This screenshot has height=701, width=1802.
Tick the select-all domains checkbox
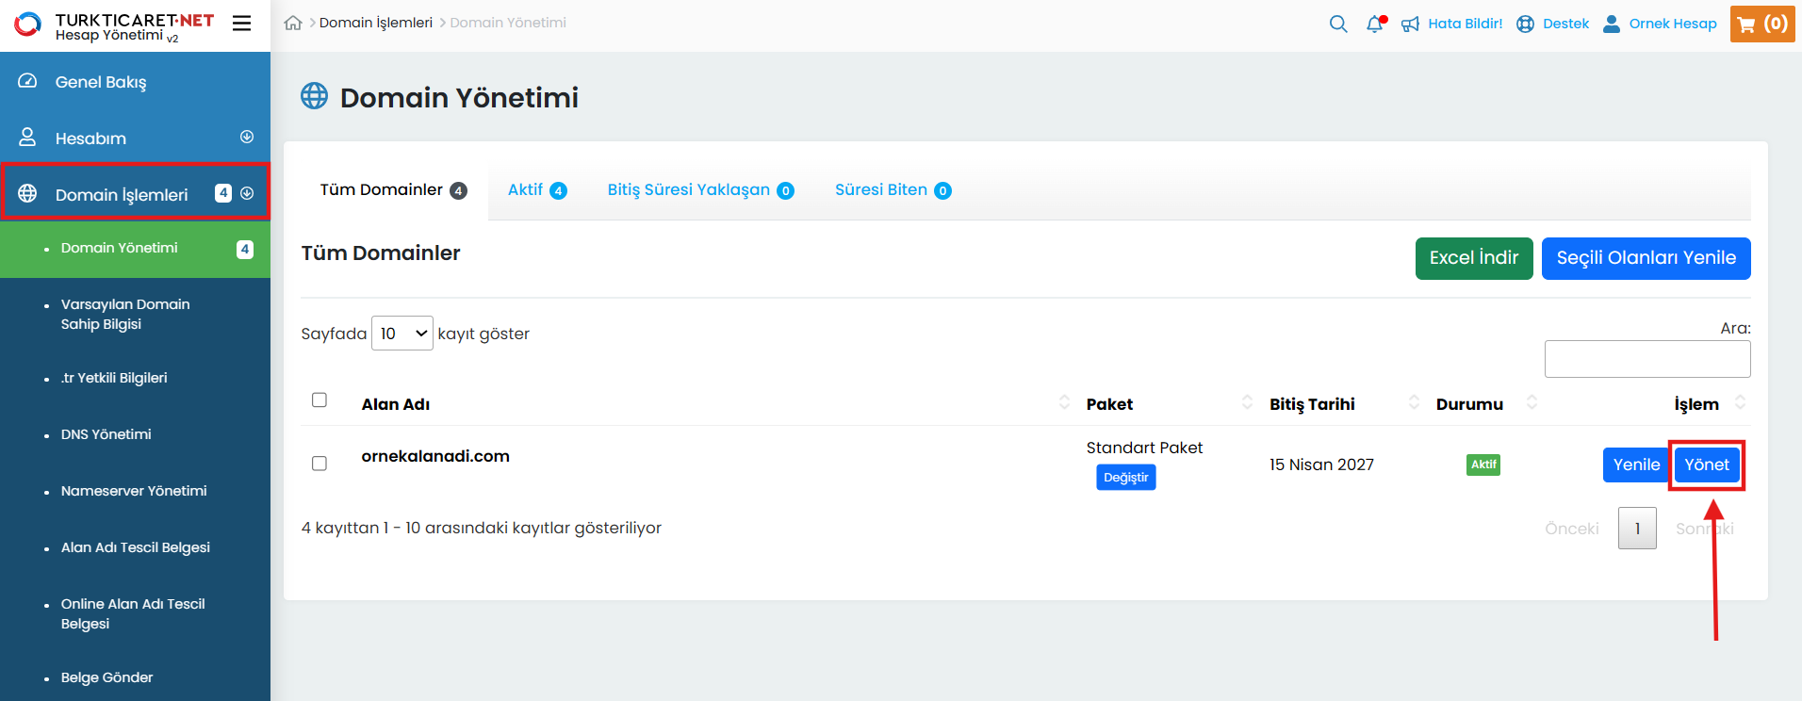coord(319,400)
